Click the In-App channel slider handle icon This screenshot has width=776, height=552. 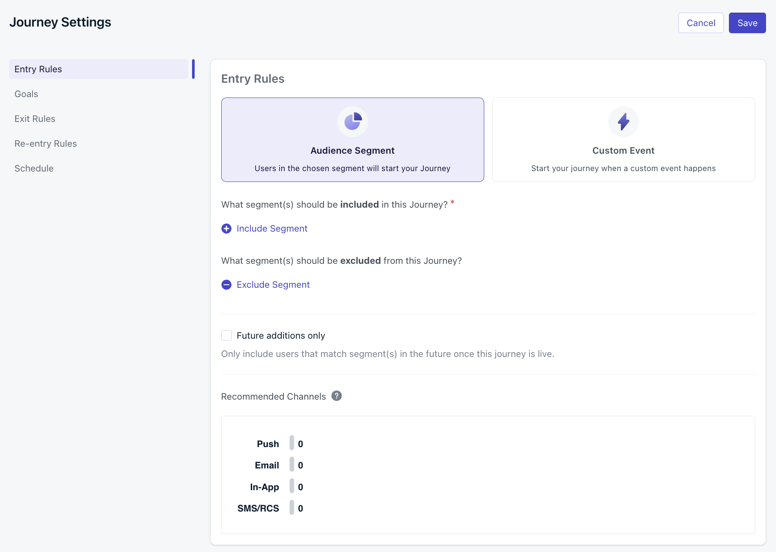pos(291,486)
